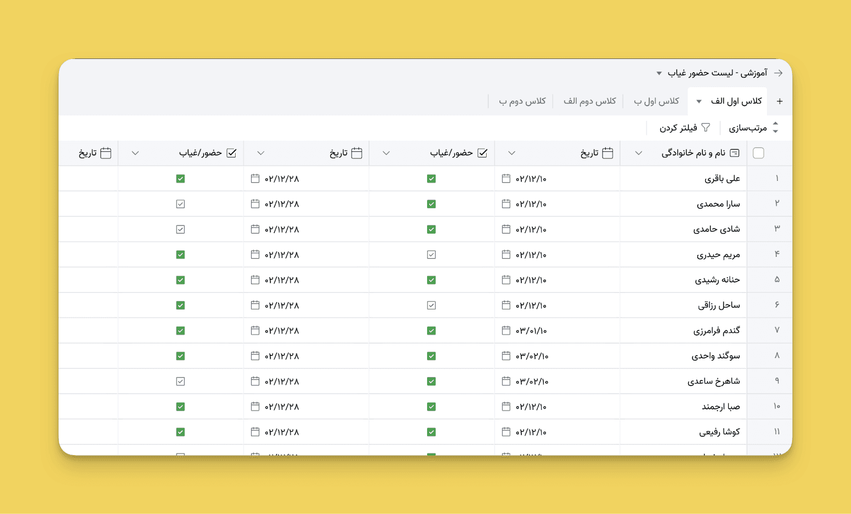Uncheck علی باقری's second attendance checkbox

click(x=180, y=178)
